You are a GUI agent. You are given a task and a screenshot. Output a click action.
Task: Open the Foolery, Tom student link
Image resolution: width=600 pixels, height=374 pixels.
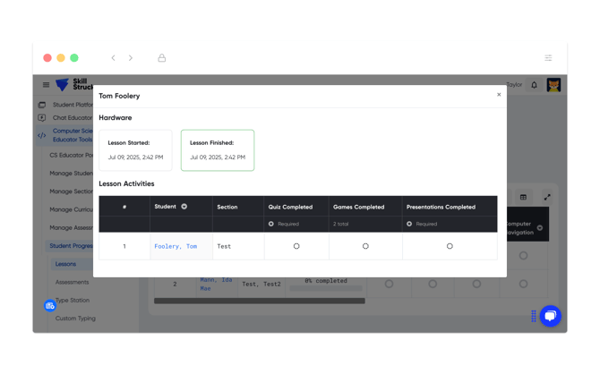click(x=176, y=246)
